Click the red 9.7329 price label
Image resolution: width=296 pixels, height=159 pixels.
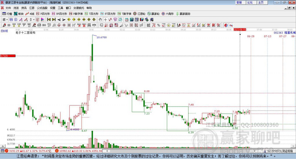pos(8,56)
